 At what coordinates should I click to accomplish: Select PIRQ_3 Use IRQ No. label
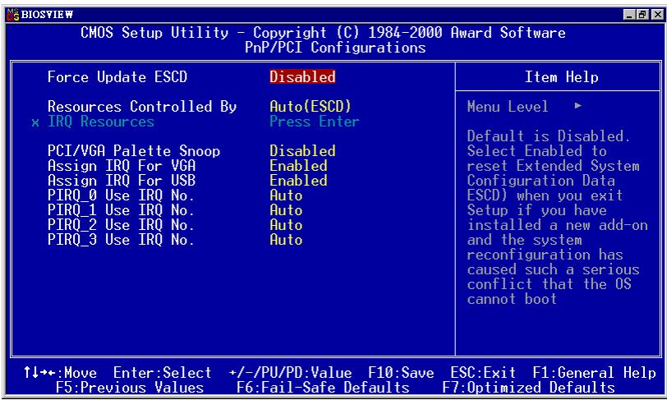121,241
